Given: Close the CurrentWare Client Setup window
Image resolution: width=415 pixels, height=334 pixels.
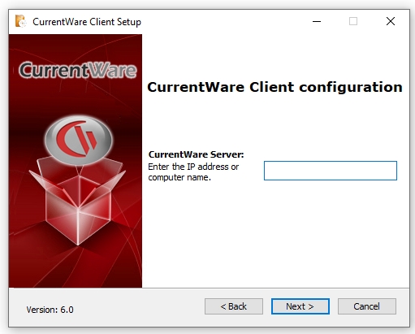Looking at the screenshot, I should (391, 21).
